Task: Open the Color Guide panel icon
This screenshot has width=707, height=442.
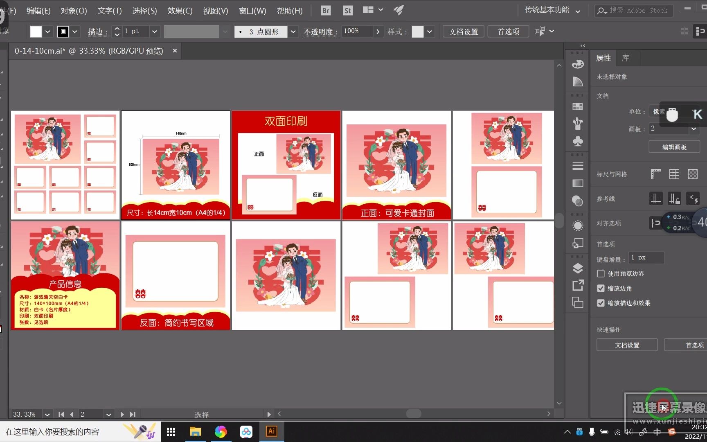Action: (578, 81)
